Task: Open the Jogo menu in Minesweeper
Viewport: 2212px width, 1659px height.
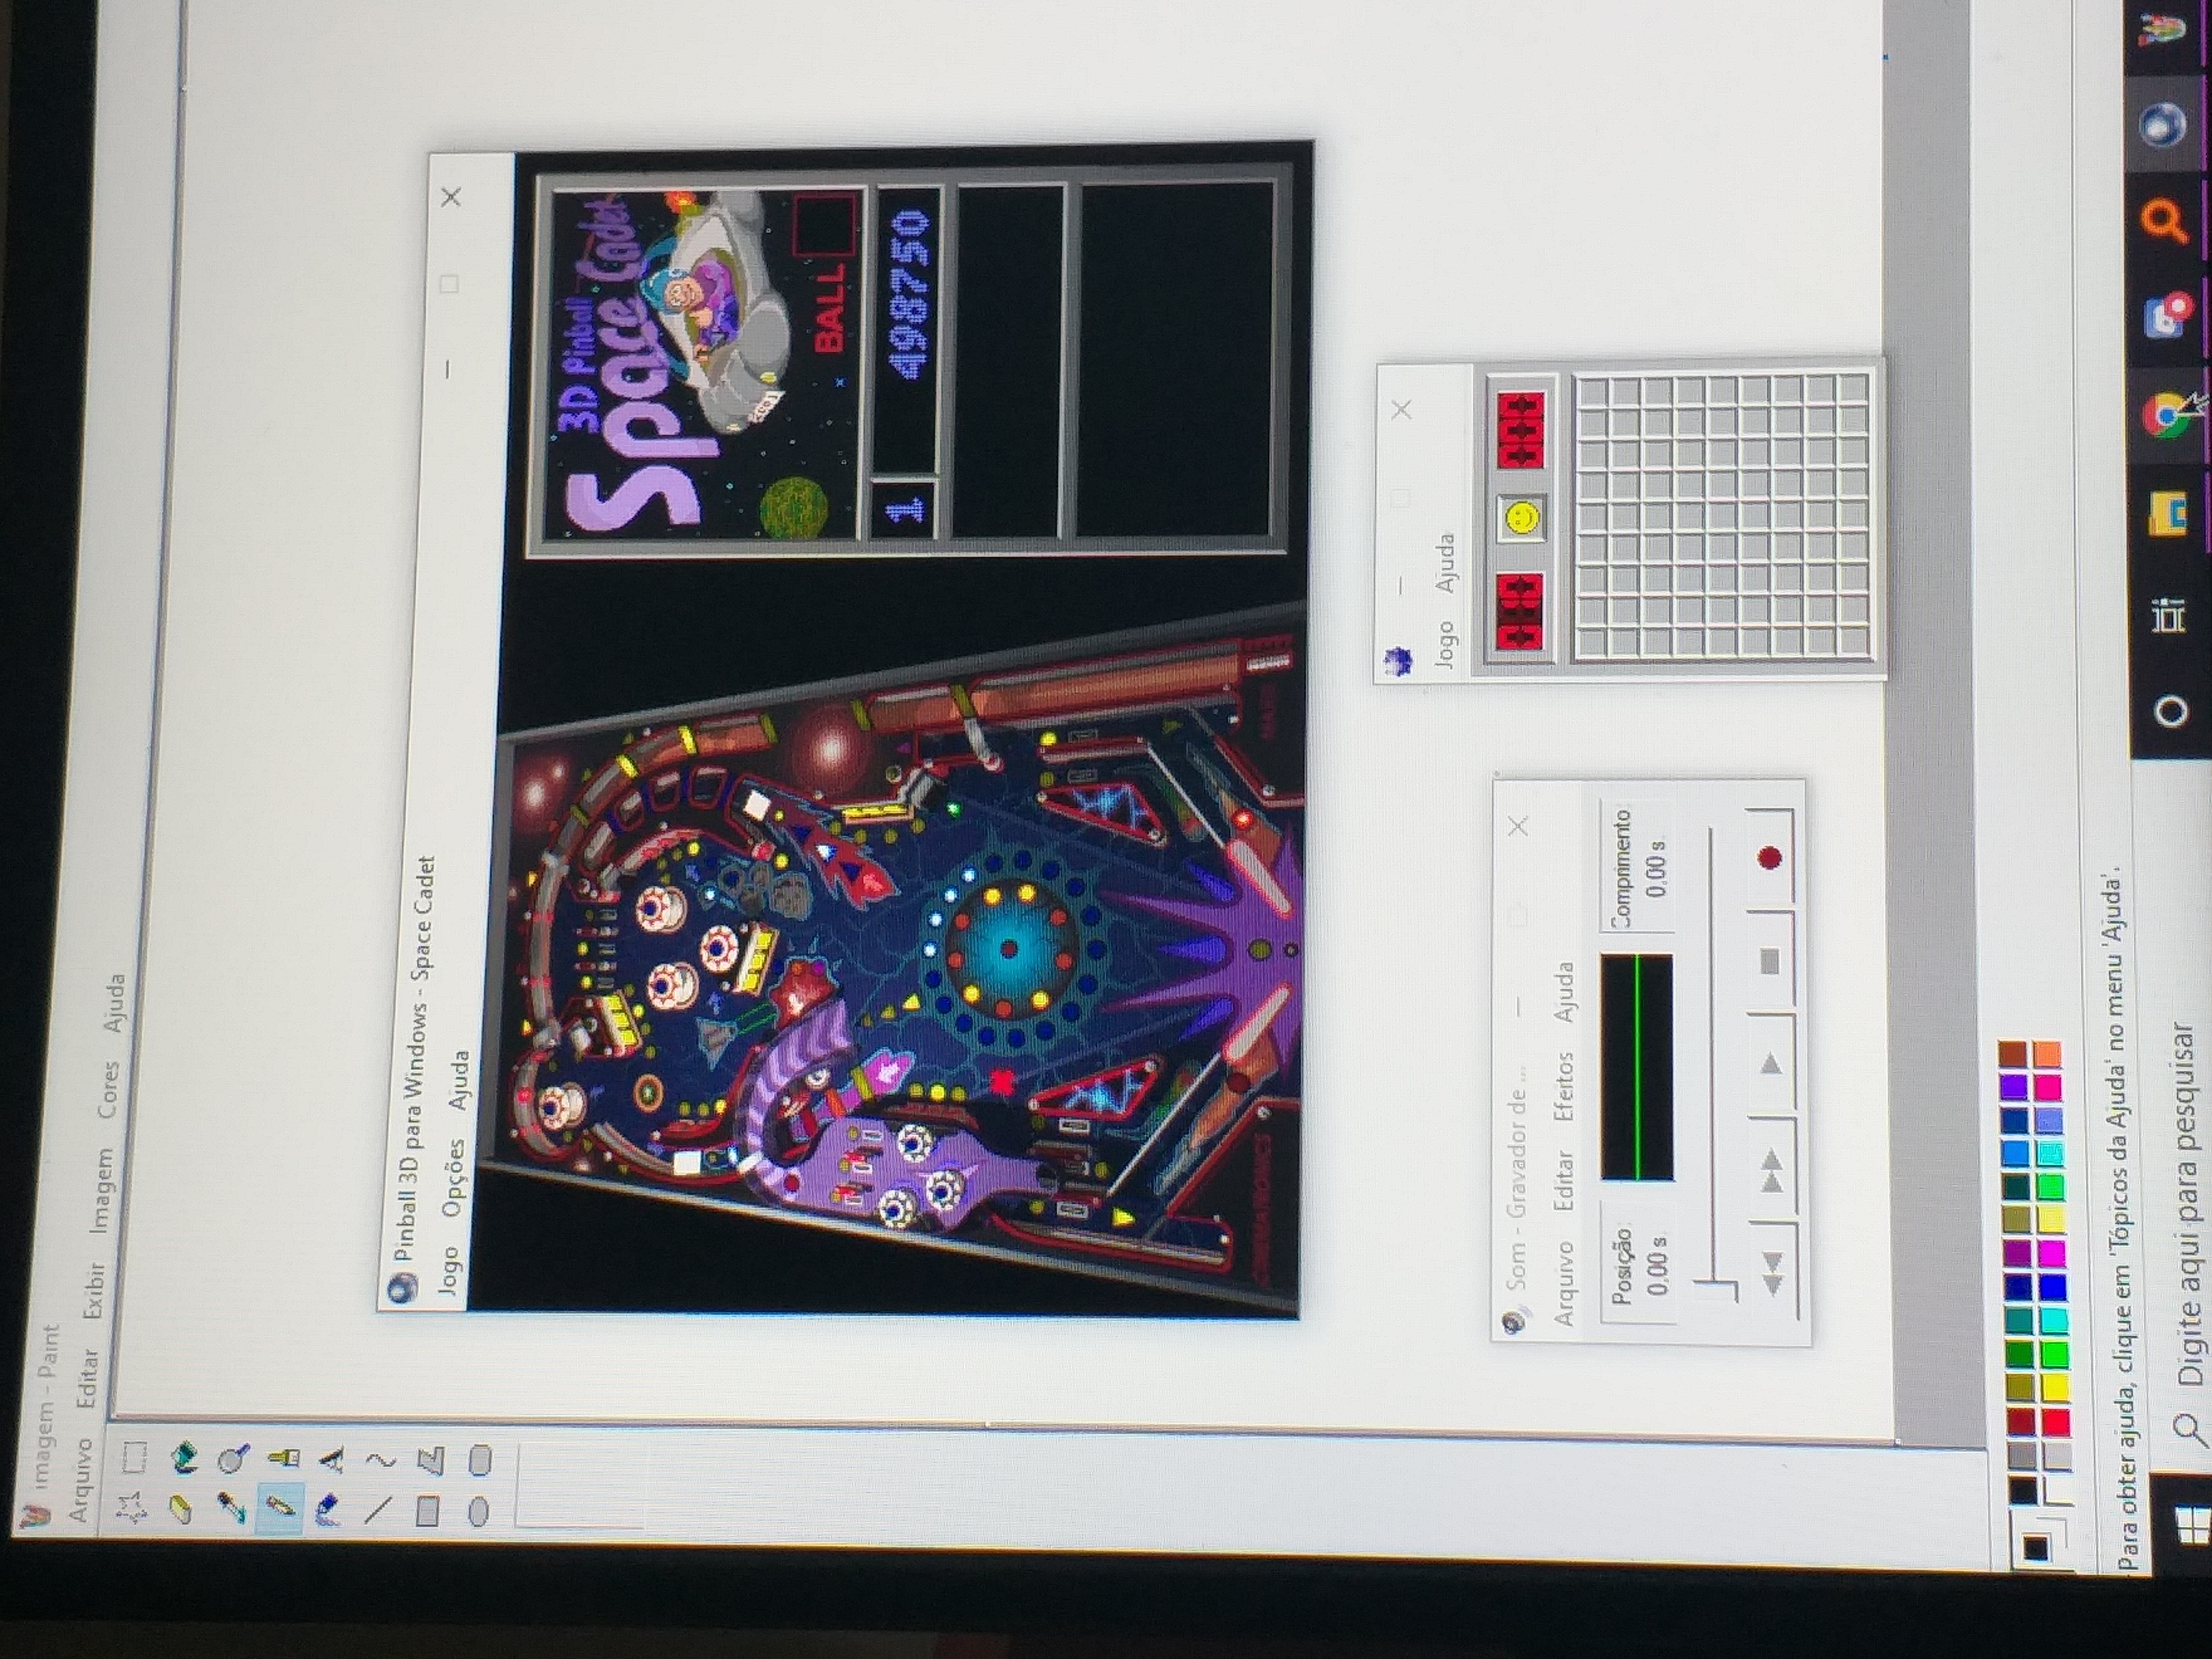Action: tap(1445, 645)
